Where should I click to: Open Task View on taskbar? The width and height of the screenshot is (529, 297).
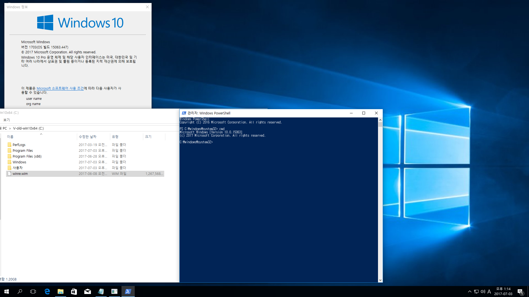click(33, 291)
